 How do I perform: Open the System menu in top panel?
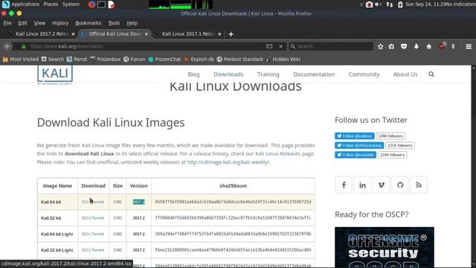(71, 4)
